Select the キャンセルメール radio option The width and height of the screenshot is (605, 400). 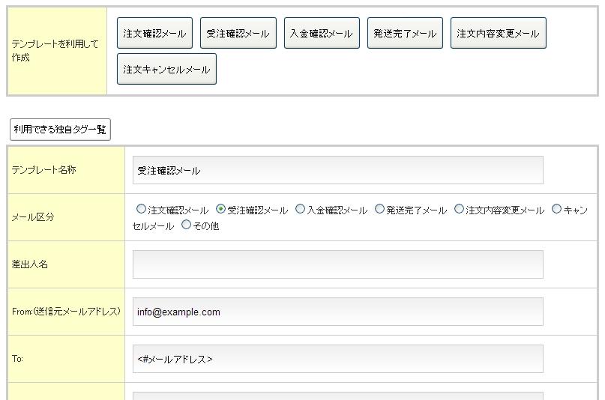click(556, 210)
